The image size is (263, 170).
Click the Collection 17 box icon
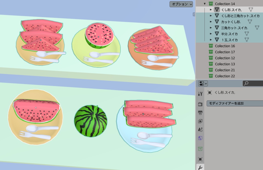(x=211, y=52)
